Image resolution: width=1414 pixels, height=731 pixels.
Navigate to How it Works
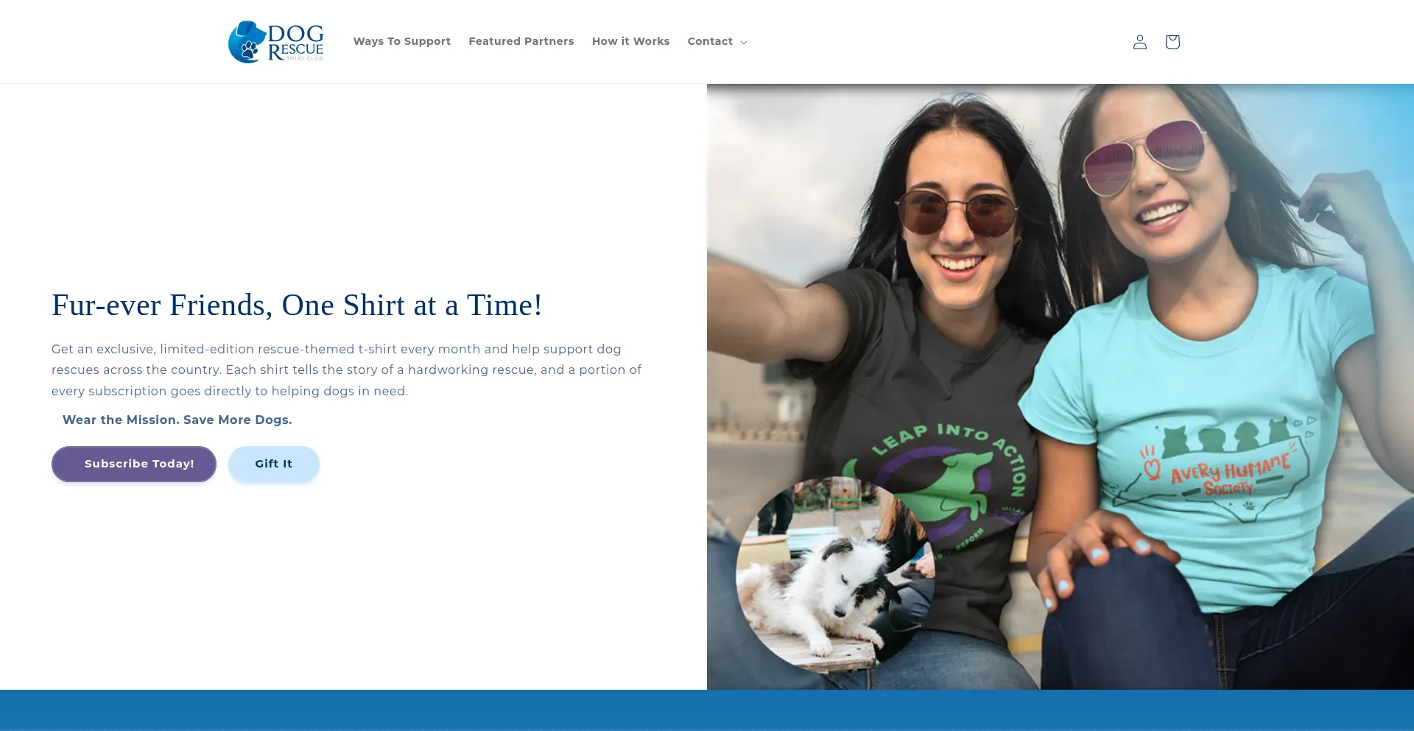click(x=630, y=42)
